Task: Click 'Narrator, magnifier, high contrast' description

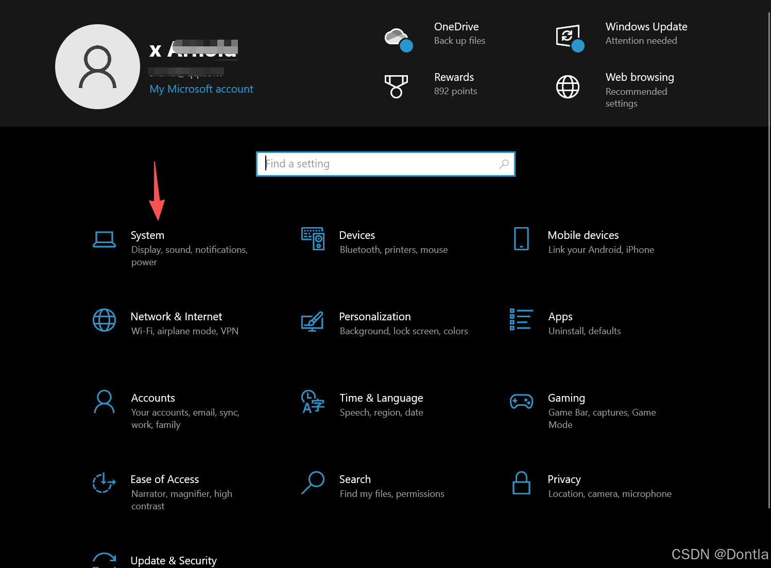Action: tap(181, 500)
